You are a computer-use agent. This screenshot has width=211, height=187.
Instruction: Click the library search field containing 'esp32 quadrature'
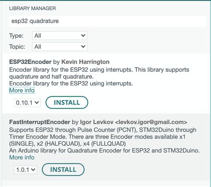point(108,21)
